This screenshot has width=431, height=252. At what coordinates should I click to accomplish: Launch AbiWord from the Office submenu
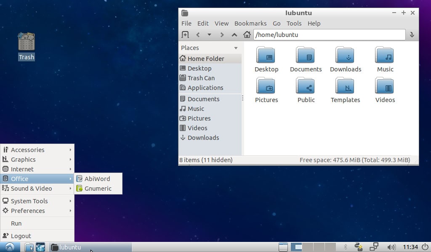coord(97,178)
